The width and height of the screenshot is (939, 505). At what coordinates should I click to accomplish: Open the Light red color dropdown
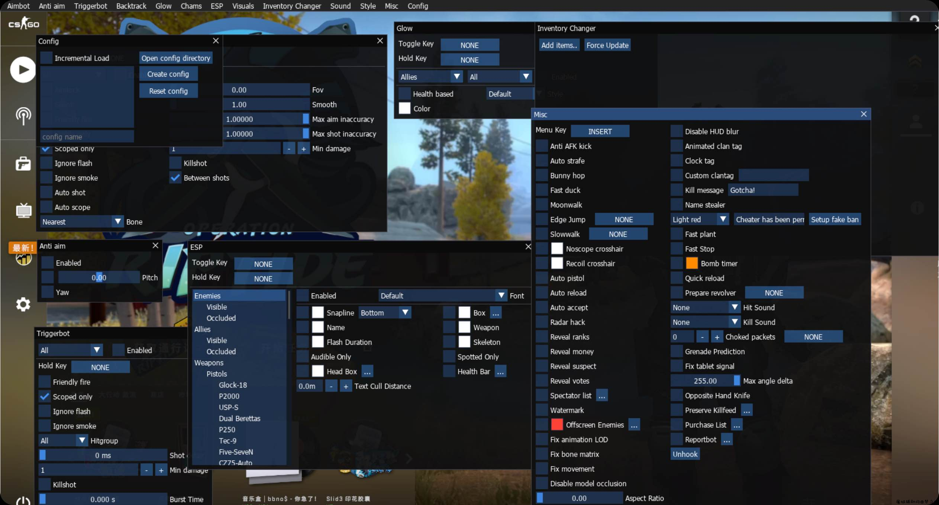(x=700, y=219)
